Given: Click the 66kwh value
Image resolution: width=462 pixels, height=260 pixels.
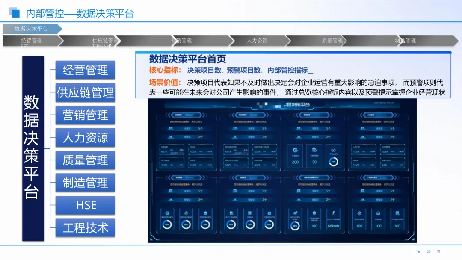Looking at the screenshot, I should click(x=333, y=226).
